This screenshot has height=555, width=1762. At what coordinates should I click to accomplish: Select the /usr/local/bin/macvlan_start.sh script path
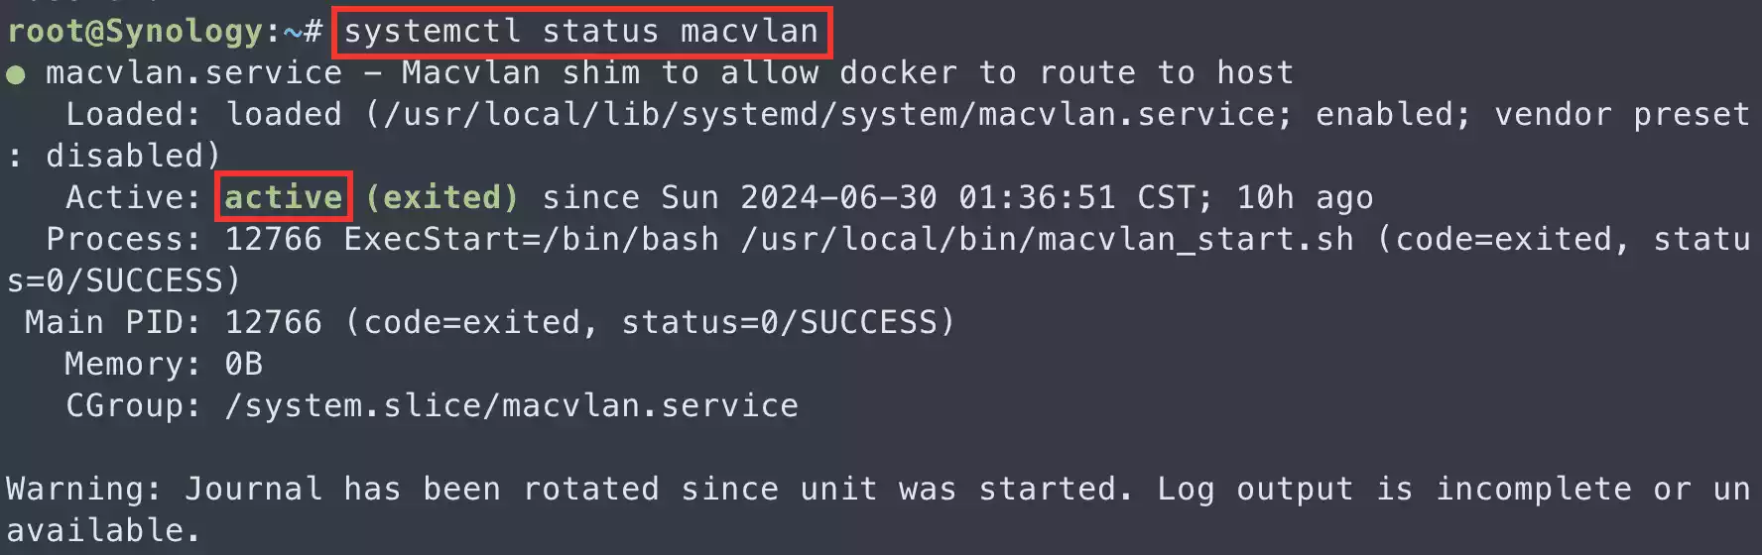point(1047,240)
